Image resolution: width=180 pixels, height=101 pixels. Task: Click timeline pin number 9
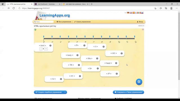pos(110,37)
